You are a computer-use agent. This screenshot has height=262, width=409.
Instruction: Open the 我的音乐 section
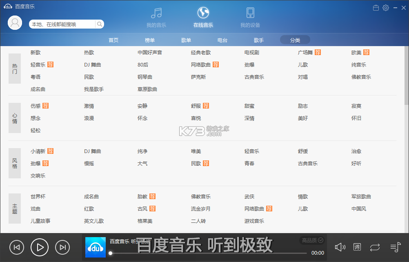pos(156,17)
